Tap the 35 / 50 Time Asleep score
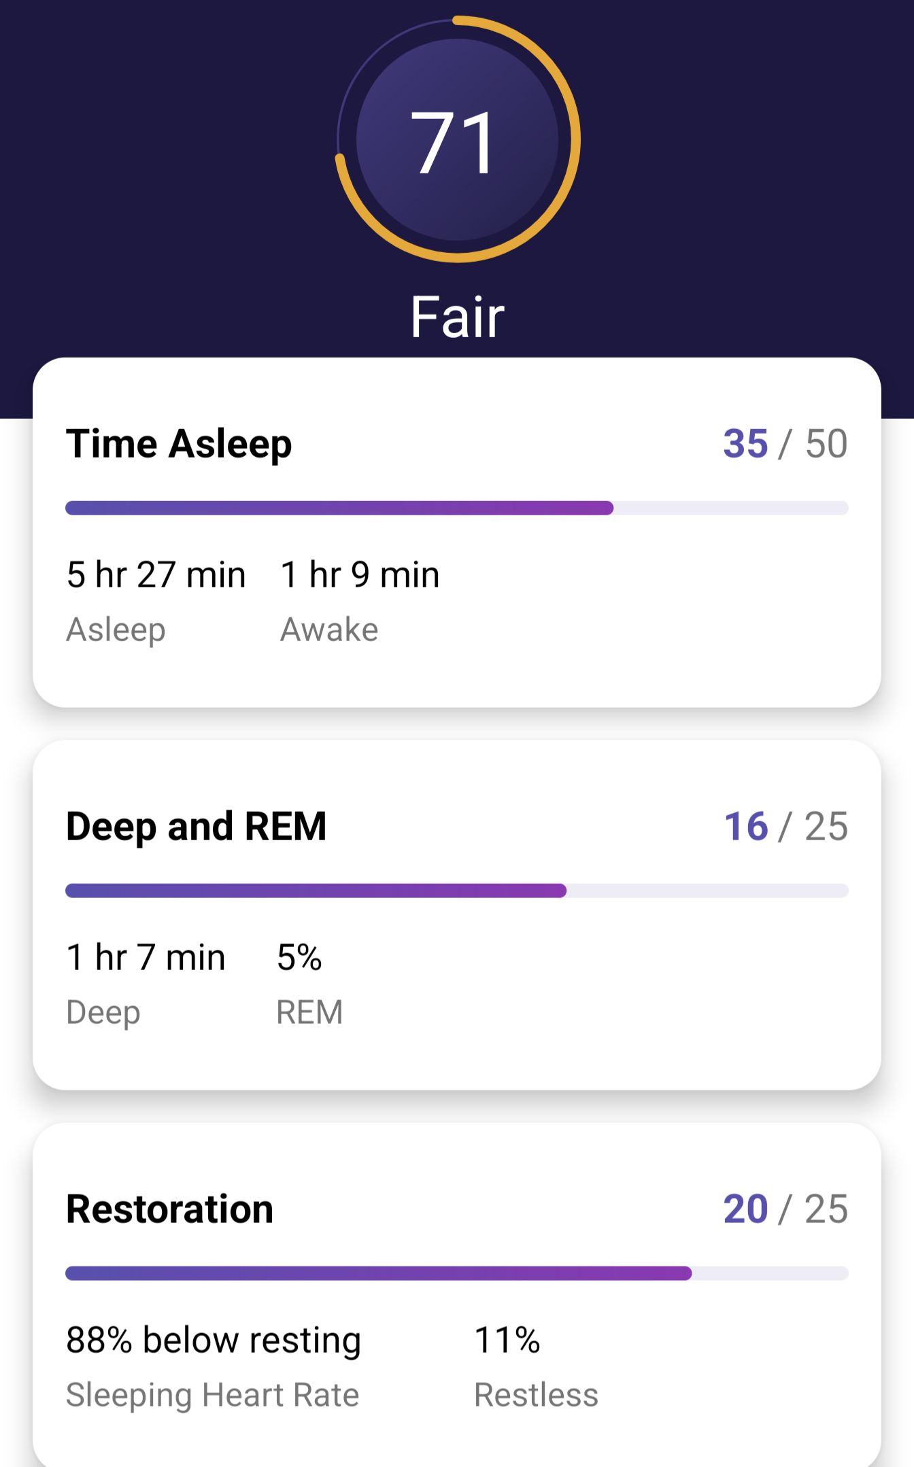 (x=785, y=444)
